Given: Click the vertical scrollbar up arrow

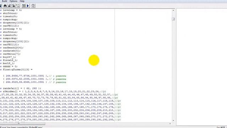Looking at the screenshot, I should tap(173, 10).
